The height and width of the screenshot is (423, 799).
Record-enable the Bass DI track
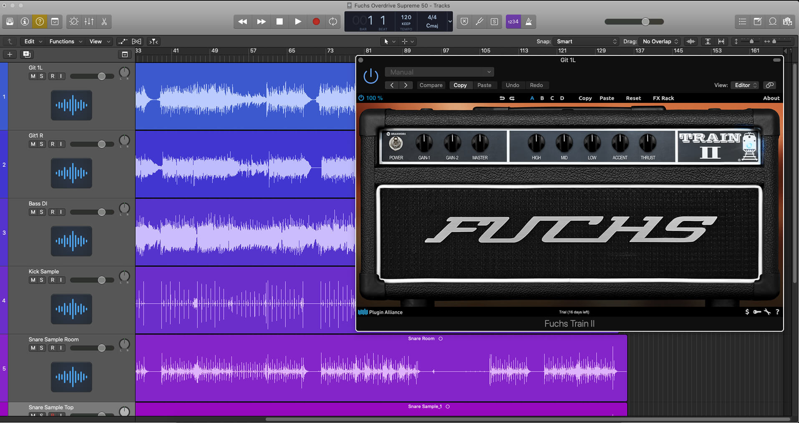point(53,212)
